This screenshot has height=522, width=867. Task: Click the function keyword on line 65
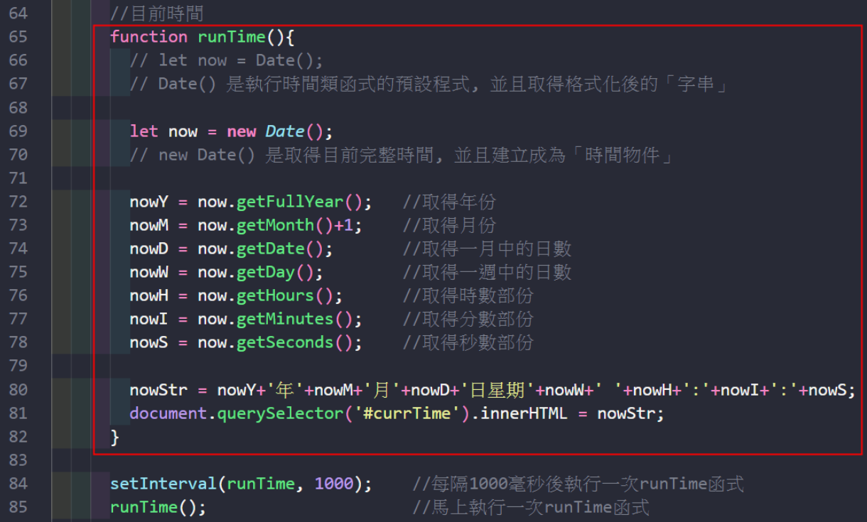point(149,37)
